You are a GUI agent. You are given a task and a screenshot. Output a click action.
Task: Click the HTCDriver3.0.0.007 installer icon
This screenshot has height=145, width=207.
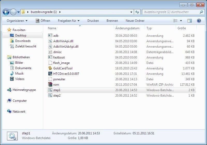[x=50, y=74]
